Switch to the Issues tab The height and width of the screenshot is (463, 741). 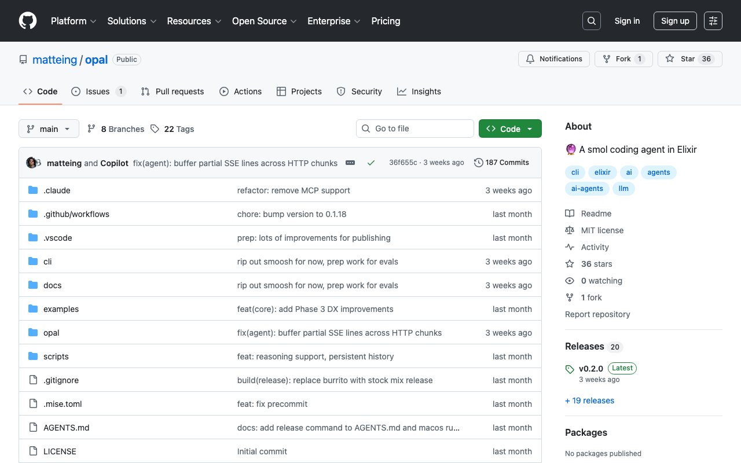point(97,91)
